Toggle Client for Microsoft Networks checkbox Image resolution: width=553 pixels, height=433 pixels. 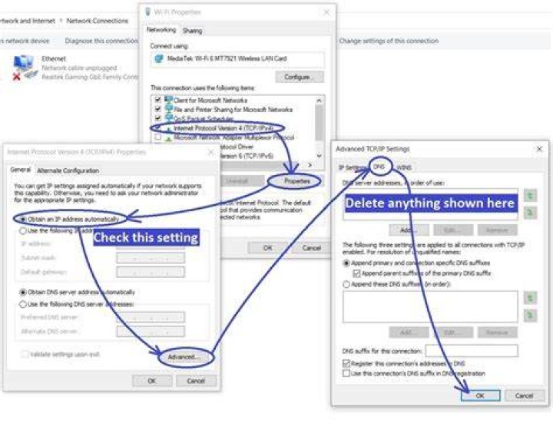click(158, 100)
